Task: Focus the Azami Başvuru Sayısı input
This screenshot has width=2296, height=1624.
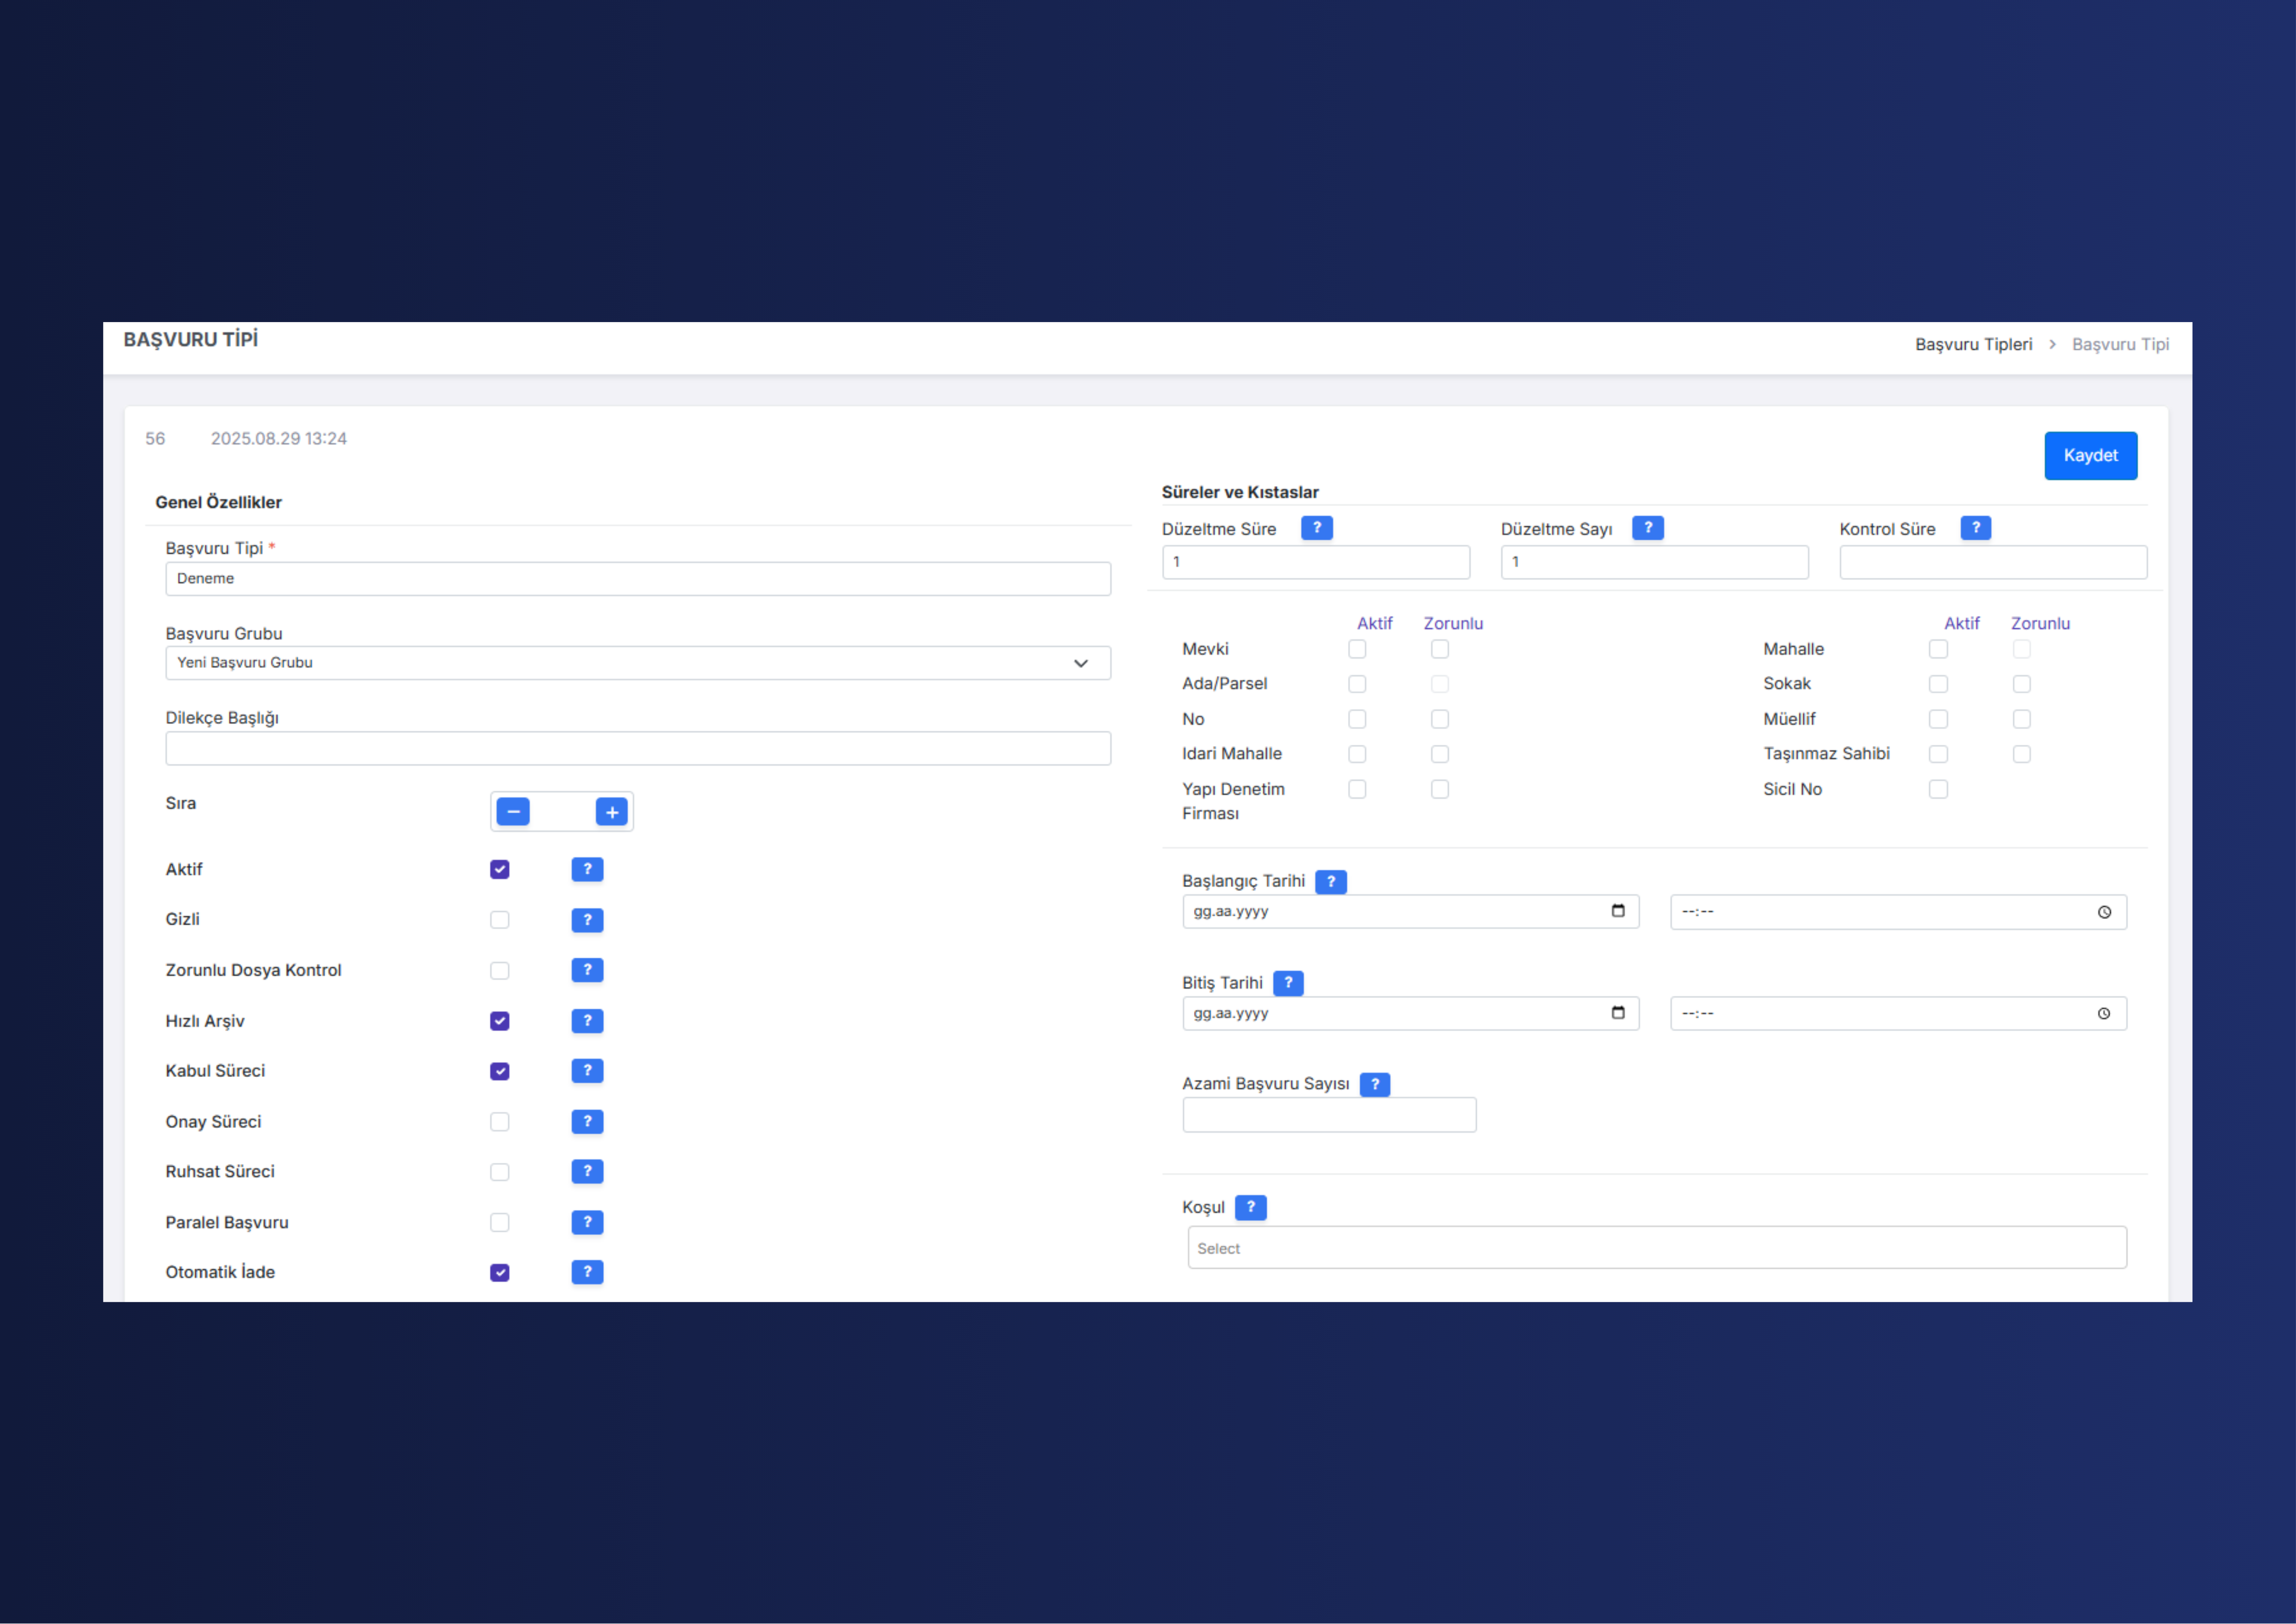Action: point(1329,1115)
